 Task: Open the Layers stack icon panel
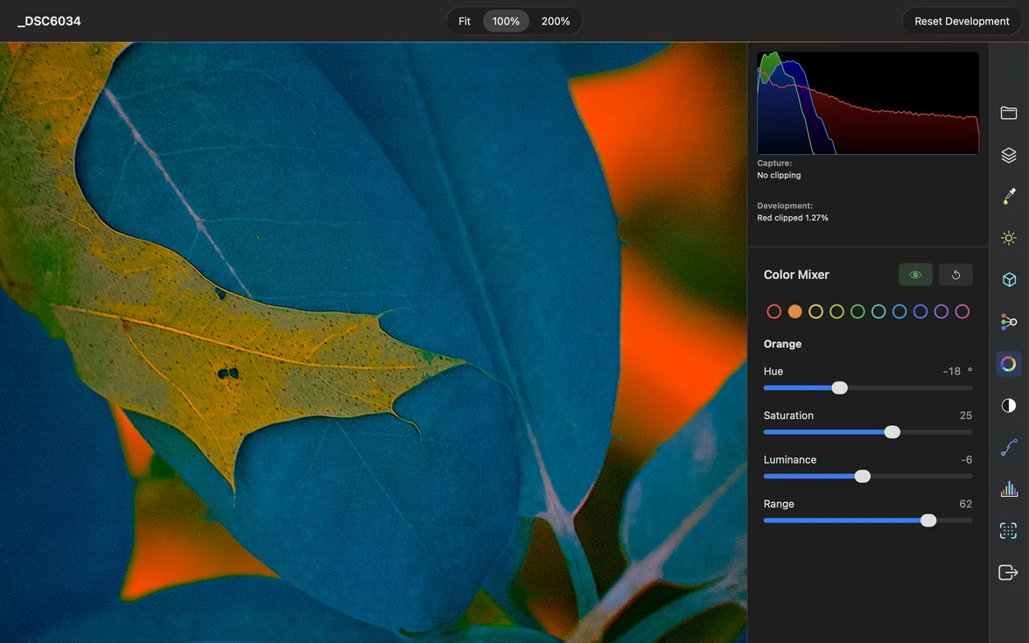[1009, 155]
